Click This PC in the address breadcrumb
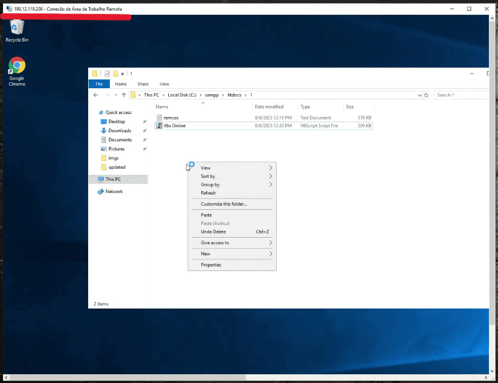Viewport: 498px width, 383px height. pos(151,95)
